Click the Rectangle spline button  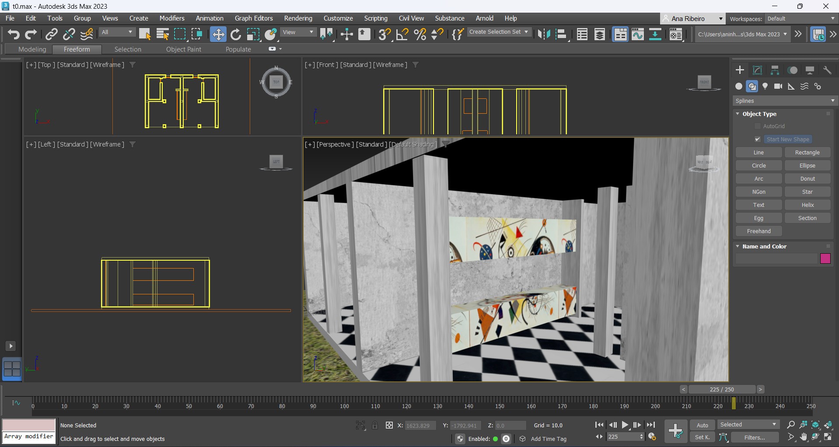(x=807, y=152)
